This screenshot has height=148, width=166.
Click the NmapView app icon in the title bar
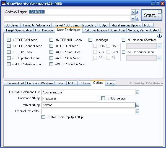[4, 3]
